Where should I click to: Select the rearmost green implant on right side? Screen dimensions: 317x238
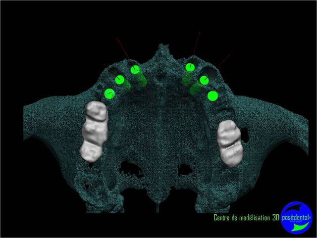click(x=213, y=95)
